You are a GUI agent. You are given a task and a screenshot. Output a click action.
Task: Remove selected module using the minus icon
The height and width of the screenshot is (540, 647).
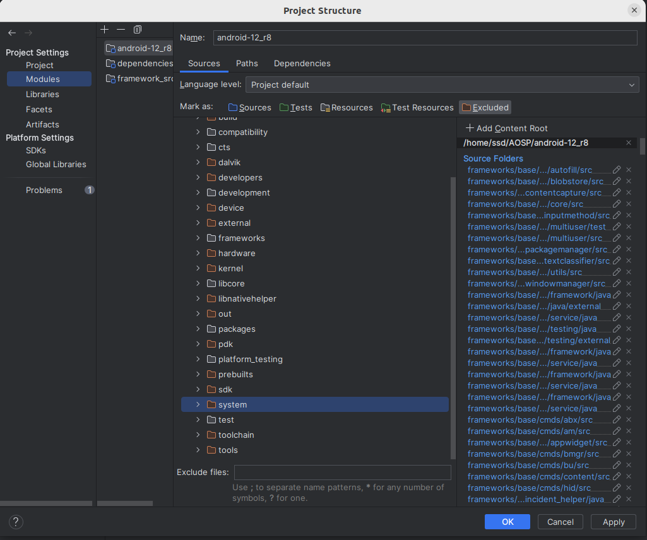[121, 29]
